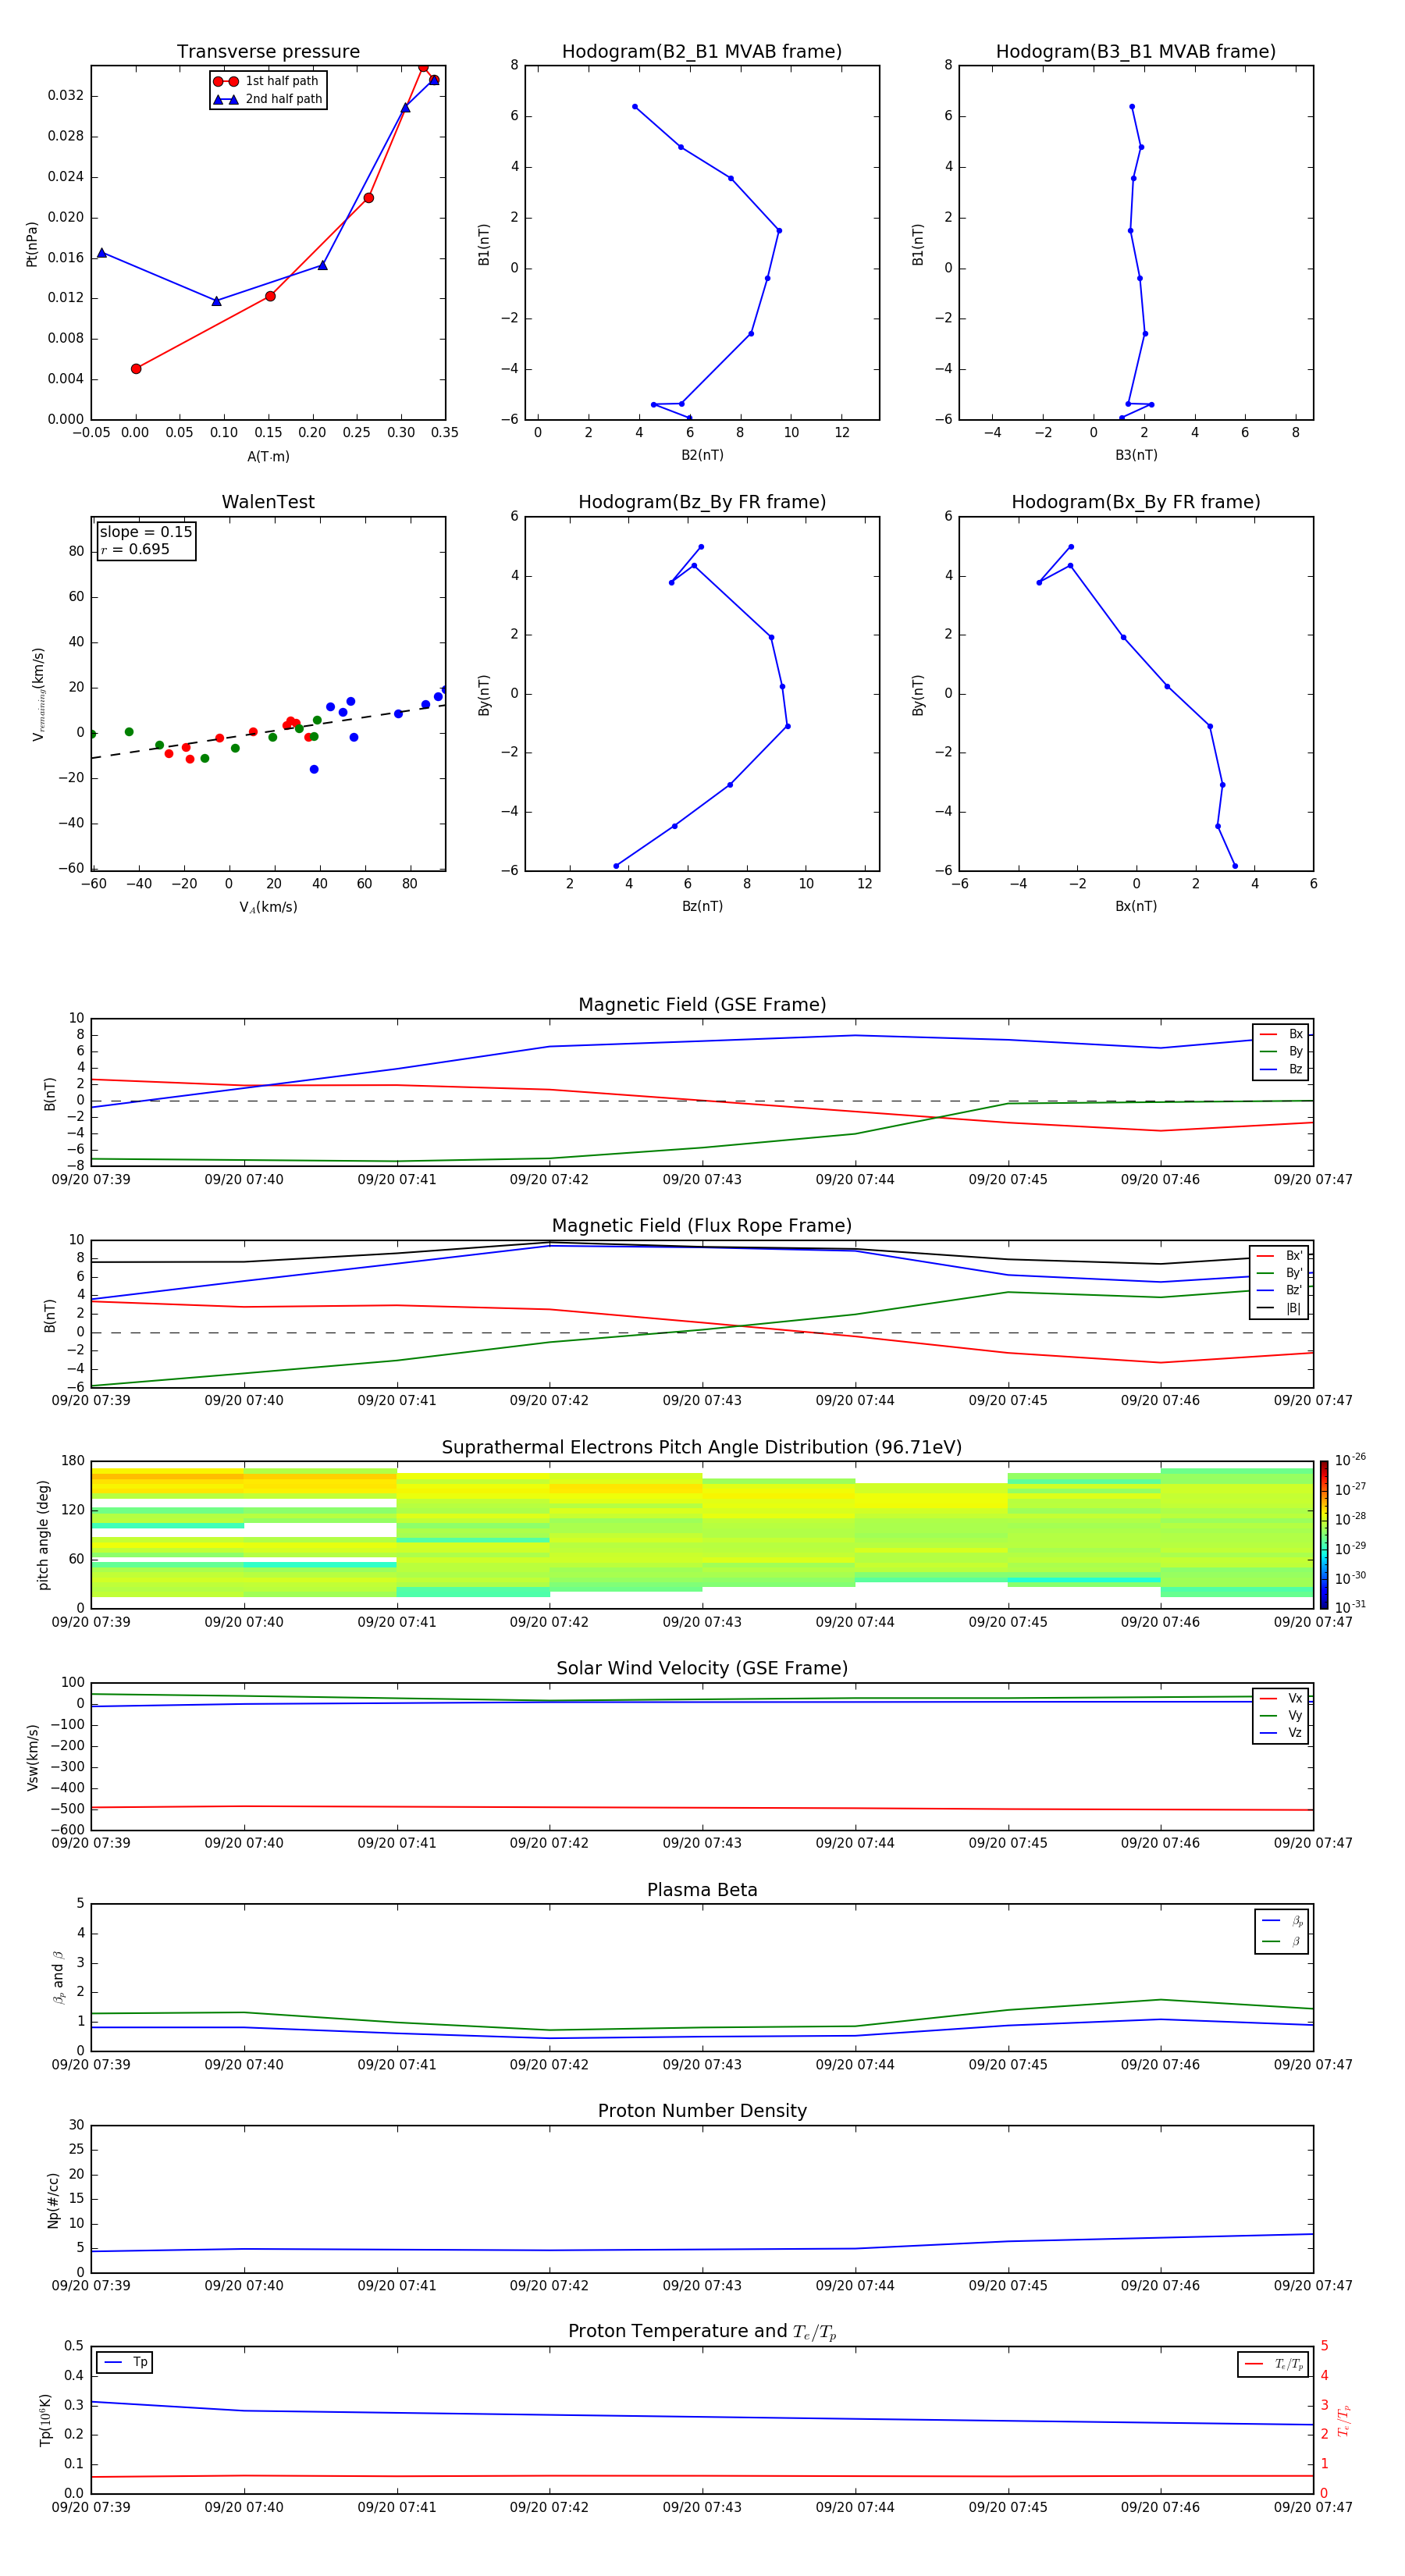This screenshot has width=1405, height=2576.
Task: Select the Bx' flux rope legend entry
Action: coord(1280,1256)
